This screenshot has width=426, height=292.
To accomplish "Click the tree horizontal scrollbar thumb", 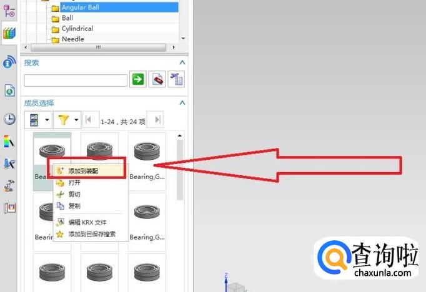I will point(98,47).
